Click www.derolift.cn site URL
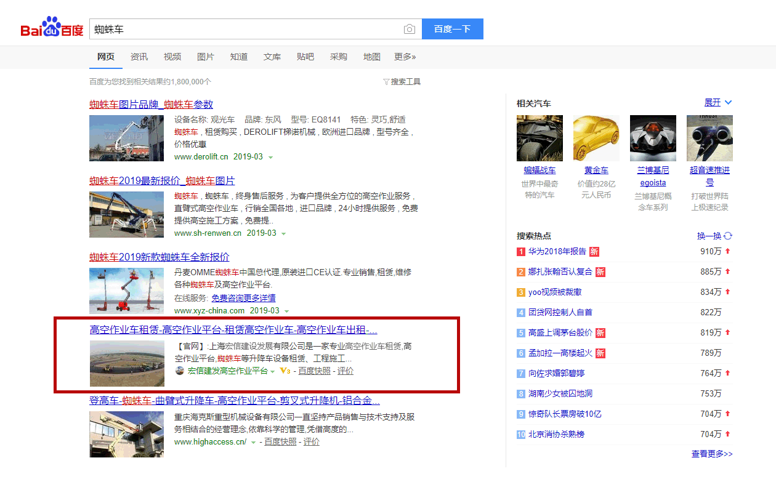 click(201, 156)
